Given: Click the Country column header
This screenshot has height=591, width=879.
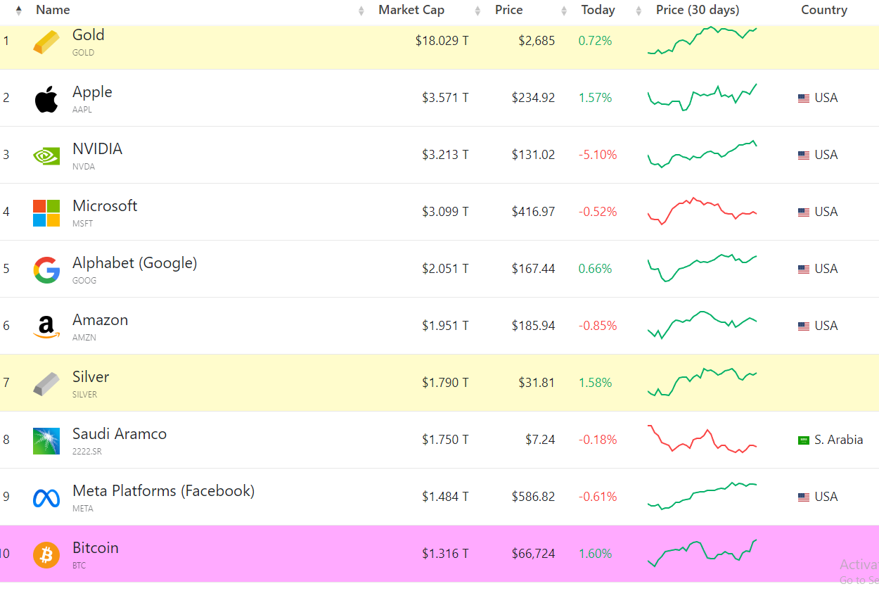Looking at the screenshot, I should 824,10.
